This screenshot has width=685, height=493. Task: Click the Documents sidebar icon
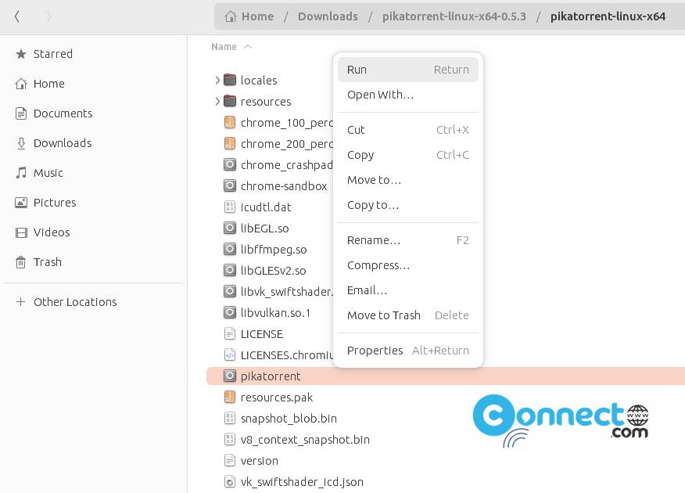[20, 113]
